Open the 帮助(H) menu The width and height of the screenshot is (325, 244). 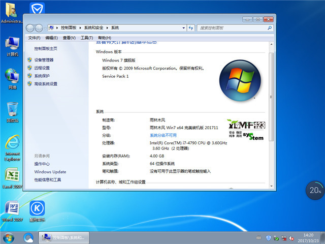105,38
